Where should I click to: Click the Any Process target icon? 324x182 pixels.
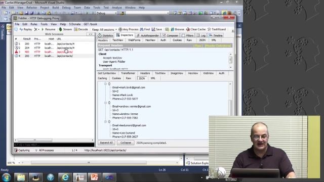click(120, 29)
